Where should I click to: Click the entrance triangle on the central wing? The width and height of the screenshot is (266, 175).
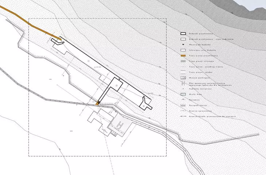pos(120,79)
